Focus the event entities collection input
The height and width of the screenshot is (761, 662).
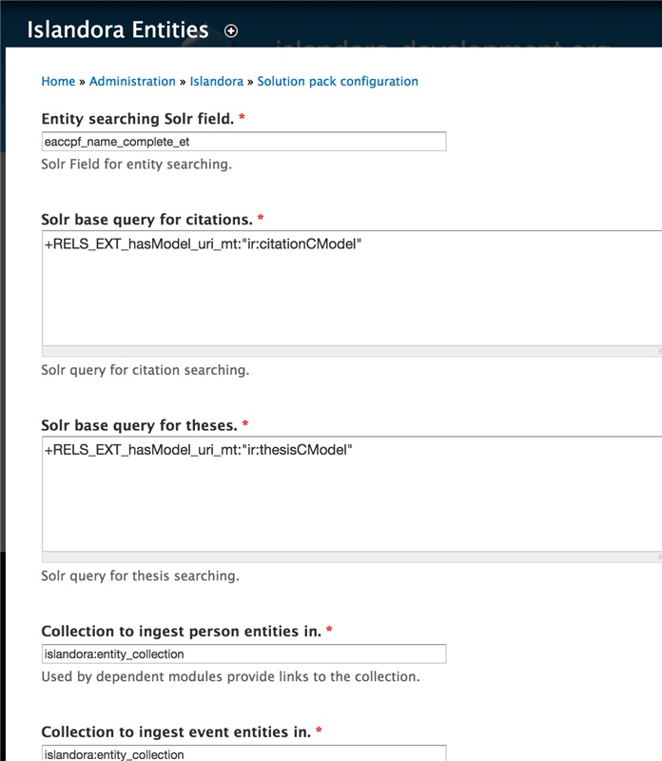coord(243,754)
